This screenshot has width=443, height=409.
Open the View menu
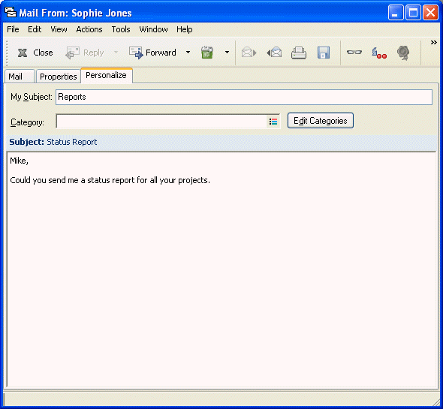coord(59,29)
